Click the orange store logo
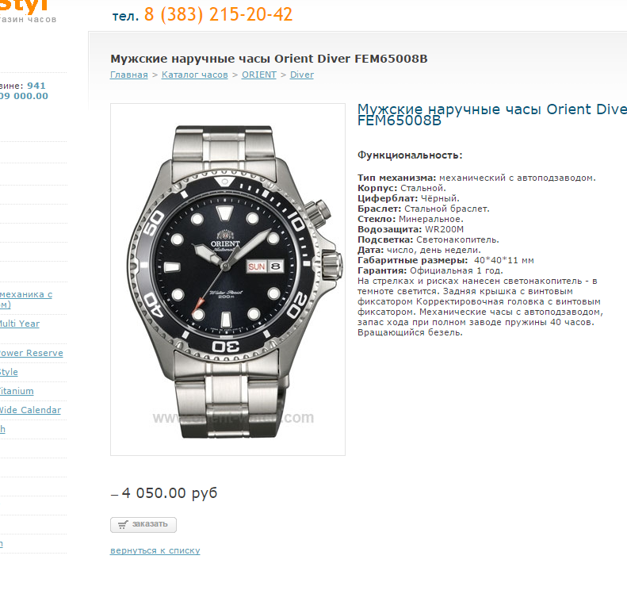Viewport: 627px width, 590px height. coord(24,7)
